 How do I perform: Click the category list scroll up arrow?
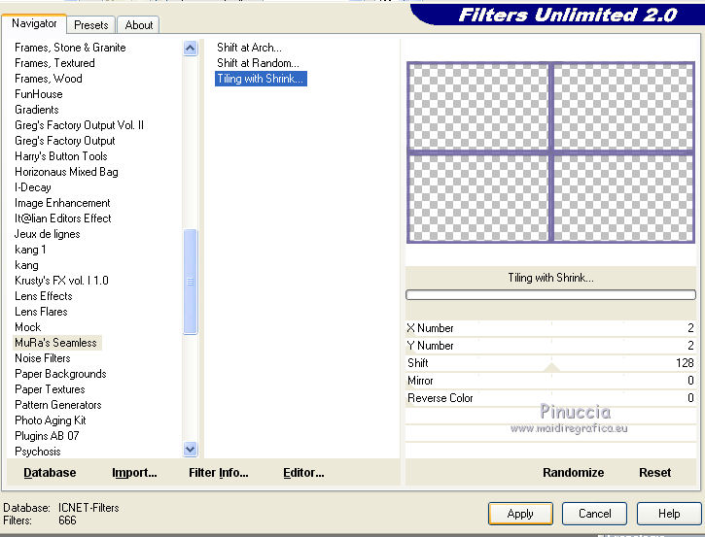click(x=191, y=48)
